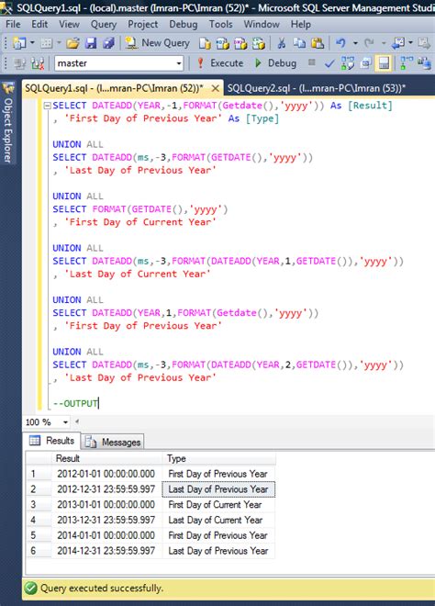435x606 pixels.
Task: Collapse the SELECT statement outline box
Action: coord(47,106)
